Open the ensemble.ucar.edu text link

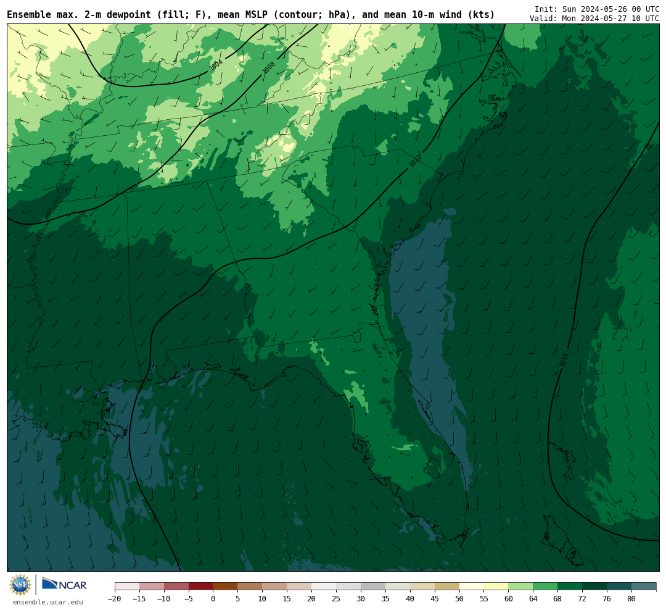tap(48, 602)
